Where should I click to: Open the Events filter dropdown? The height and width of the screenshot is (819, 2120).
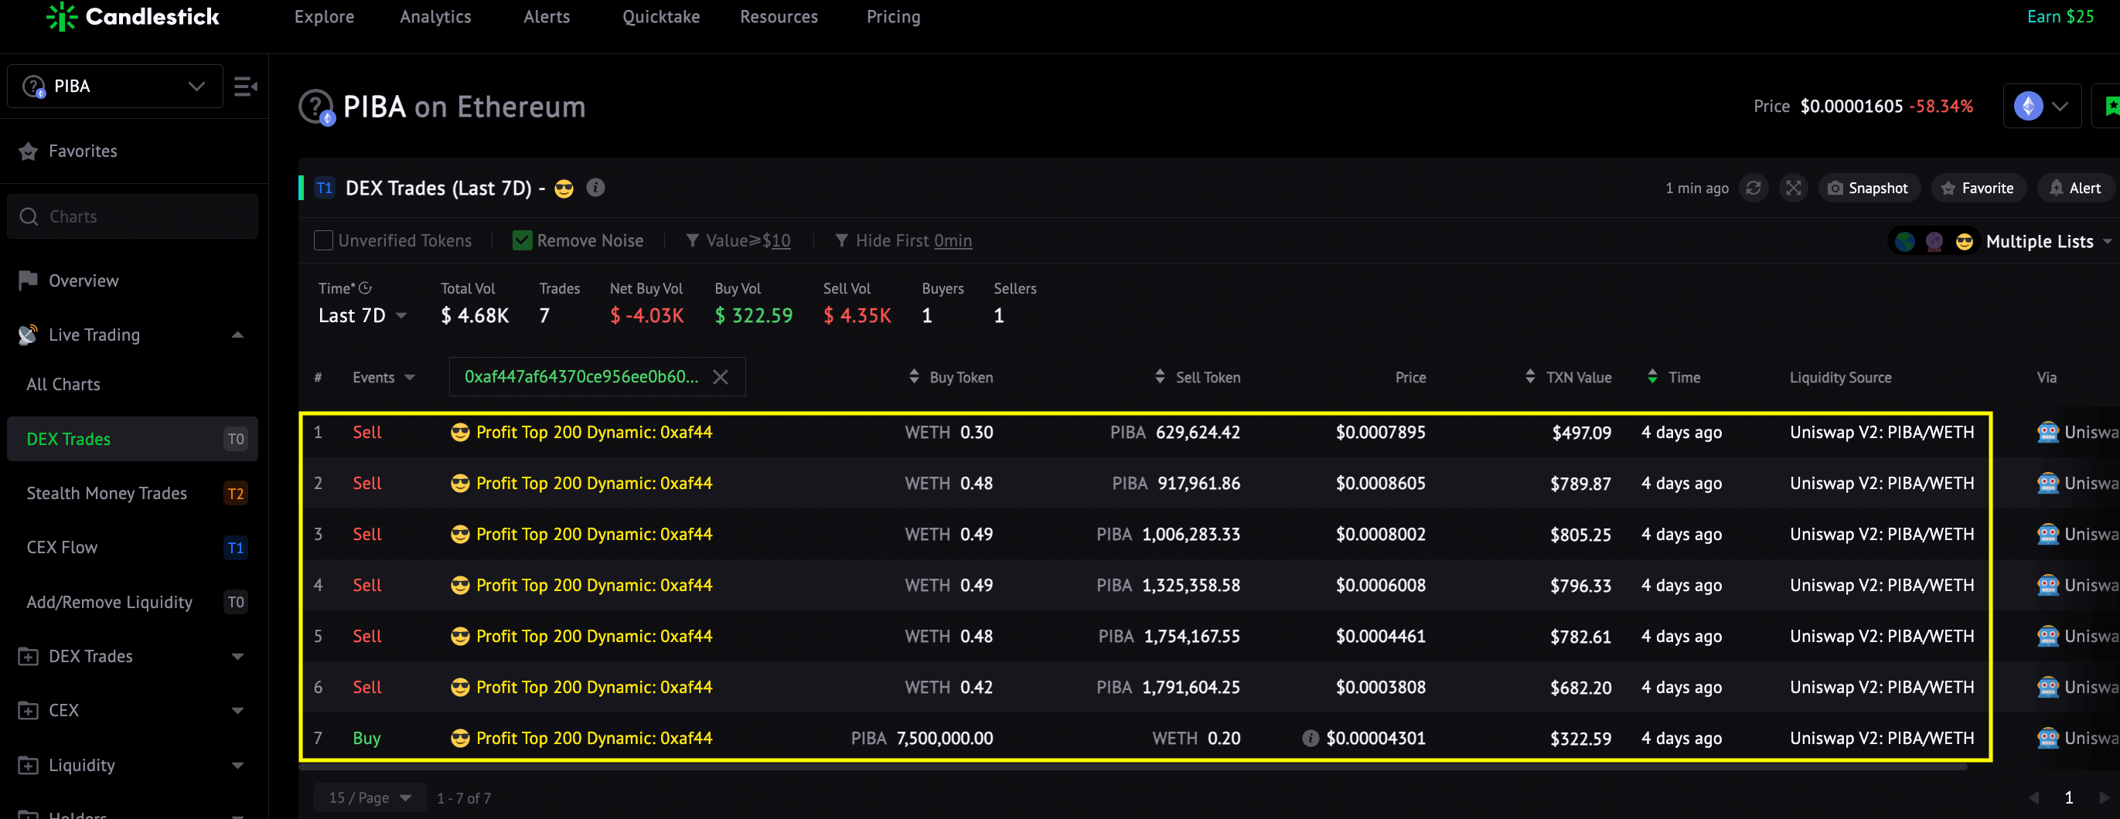coord(383,377)
